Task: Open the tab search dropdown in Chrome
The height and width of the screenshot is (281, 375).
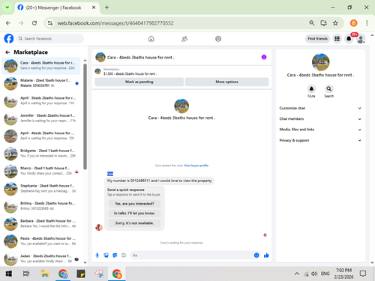Action: click(x=7, y=7)
